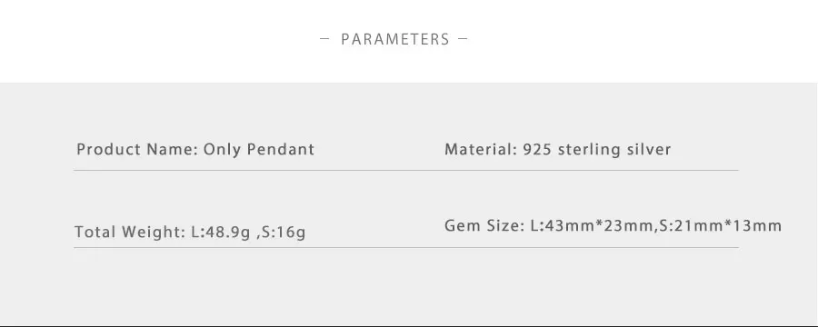This screenshot has width=818, height=327.
Task: Select the Gem Size label
Action: [x=484, y=226]
